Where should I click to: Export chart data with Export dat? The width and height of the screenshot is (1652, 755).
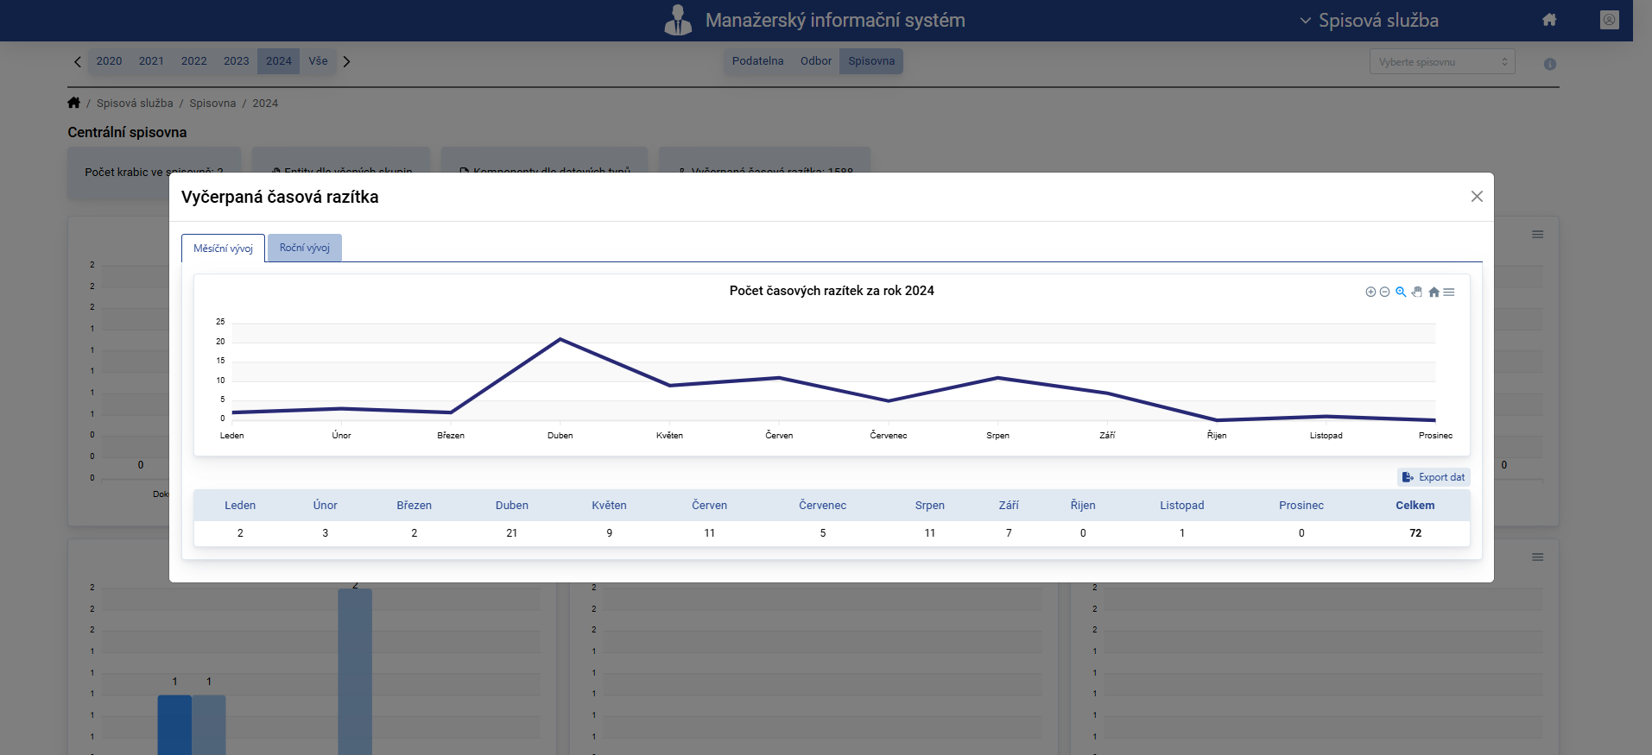click(1434, 477)
